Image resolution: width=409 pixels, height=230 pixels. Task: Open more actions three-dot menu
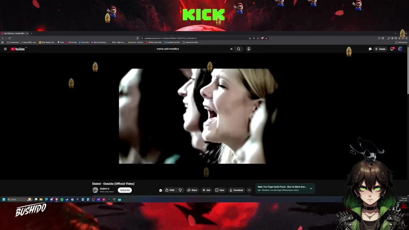pos(249,190)
